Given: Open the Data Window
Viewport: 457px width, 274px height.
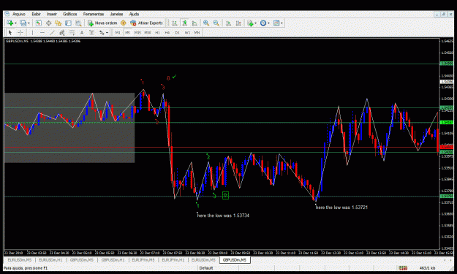Looking at the screenshot, I should pyautogui.click(x=48, y=23).
